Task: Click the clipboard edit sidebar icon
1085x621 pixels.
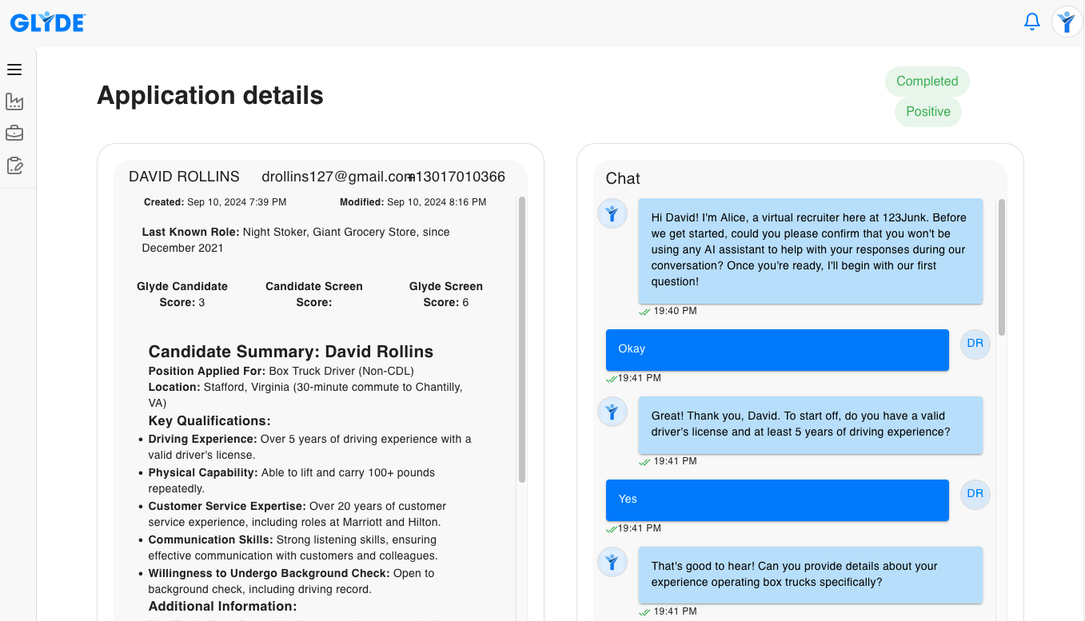Action: tap(14, 165)
